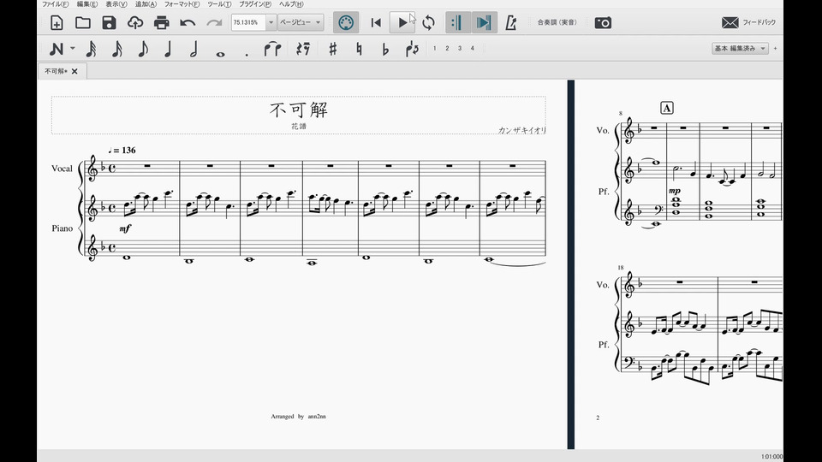The image size is (822, 462).
Task: Select the tempo marking ♩= 136
Action: click(x=122, y=151)
